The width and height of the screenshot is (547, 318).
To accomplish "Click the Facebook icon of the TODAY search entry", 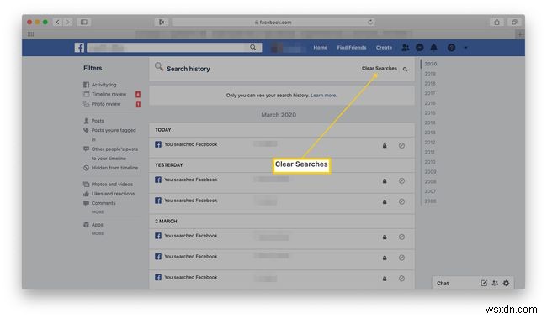I will (x=158, y=144).
